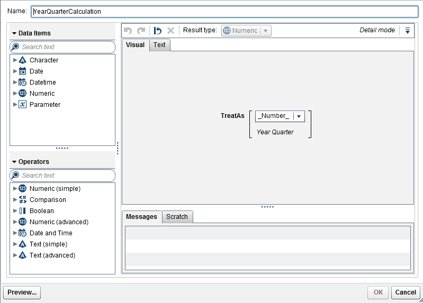Click splitter handle between Data Items and Operators
The image size is (423, 303).
62,148
